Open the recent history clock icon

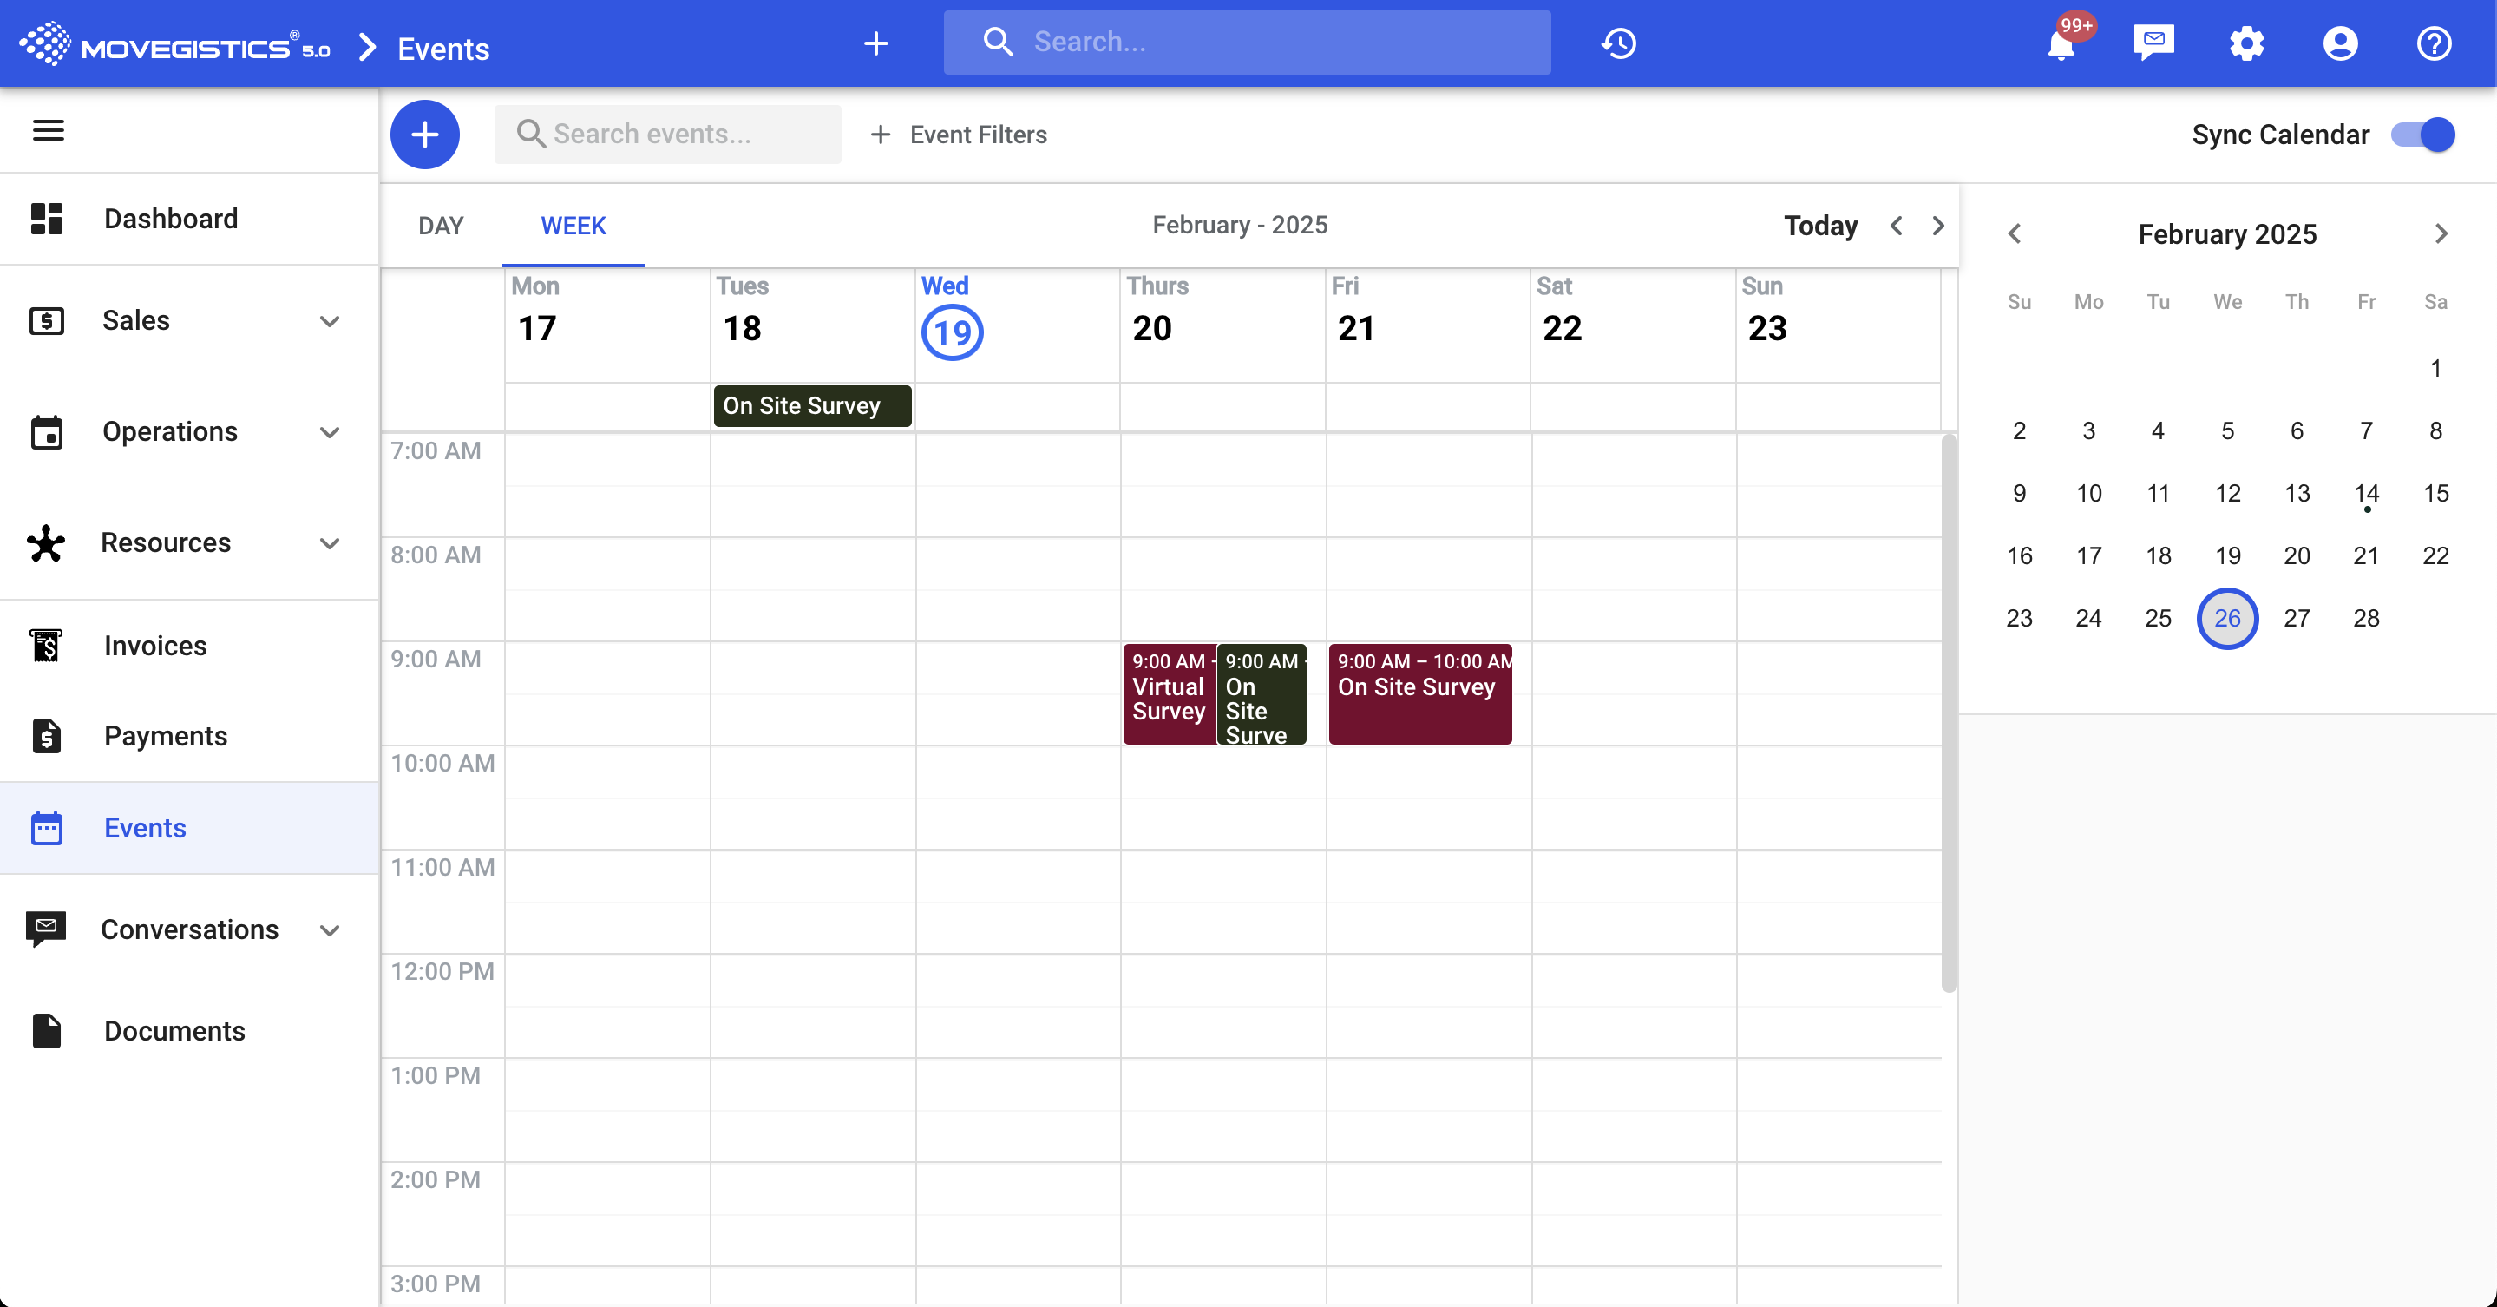point(1619,43)
